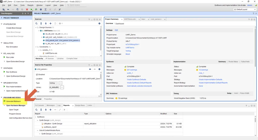Expand uart_inst : uart_module node
Viewport: 258px width, 140px height.
[x=42, y=37]
